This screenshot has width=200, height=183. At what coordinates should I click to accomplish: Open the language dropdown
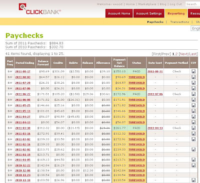tap(195, 28)
